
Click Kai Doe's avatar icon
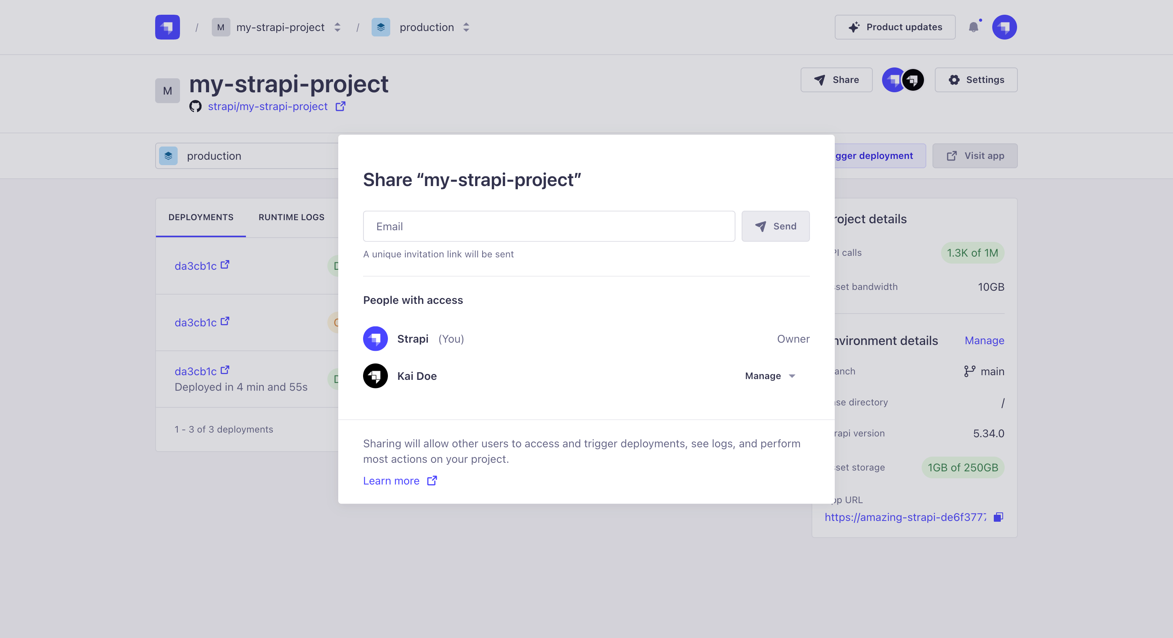[x=375, y=376]
